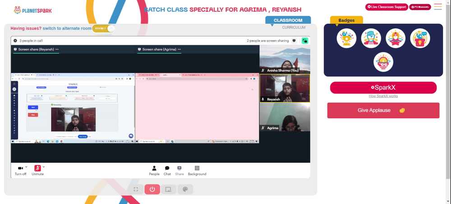Select the CLASSROOM tab
This screenshot has height=204, width=451.
point(288,20)
